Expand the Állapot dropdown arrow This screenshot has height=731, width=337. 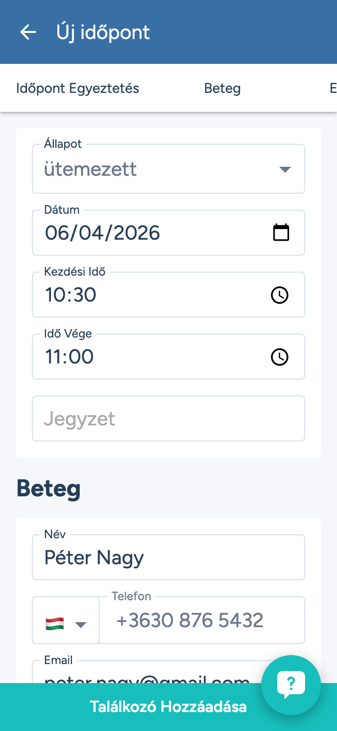click(285, 170)
